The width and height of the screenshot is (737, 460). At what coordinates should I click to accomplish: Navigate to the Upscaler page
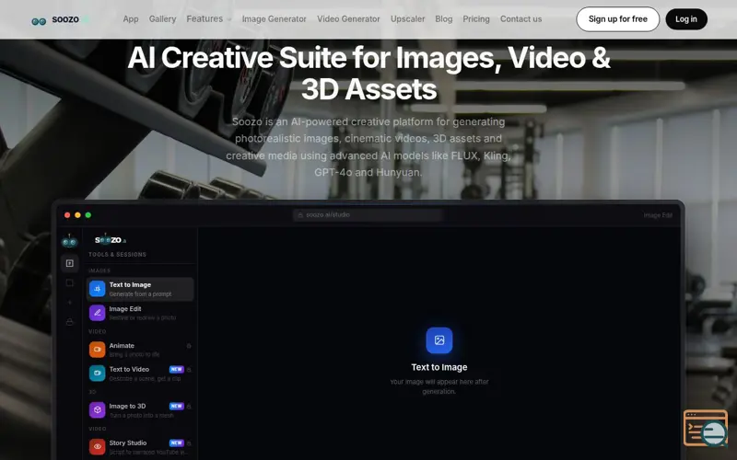[x=407, y=19]
